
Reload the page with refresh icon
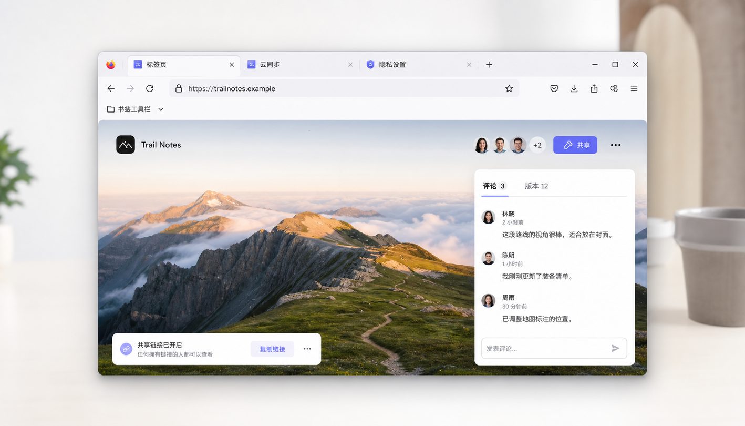tap(150, 88)
